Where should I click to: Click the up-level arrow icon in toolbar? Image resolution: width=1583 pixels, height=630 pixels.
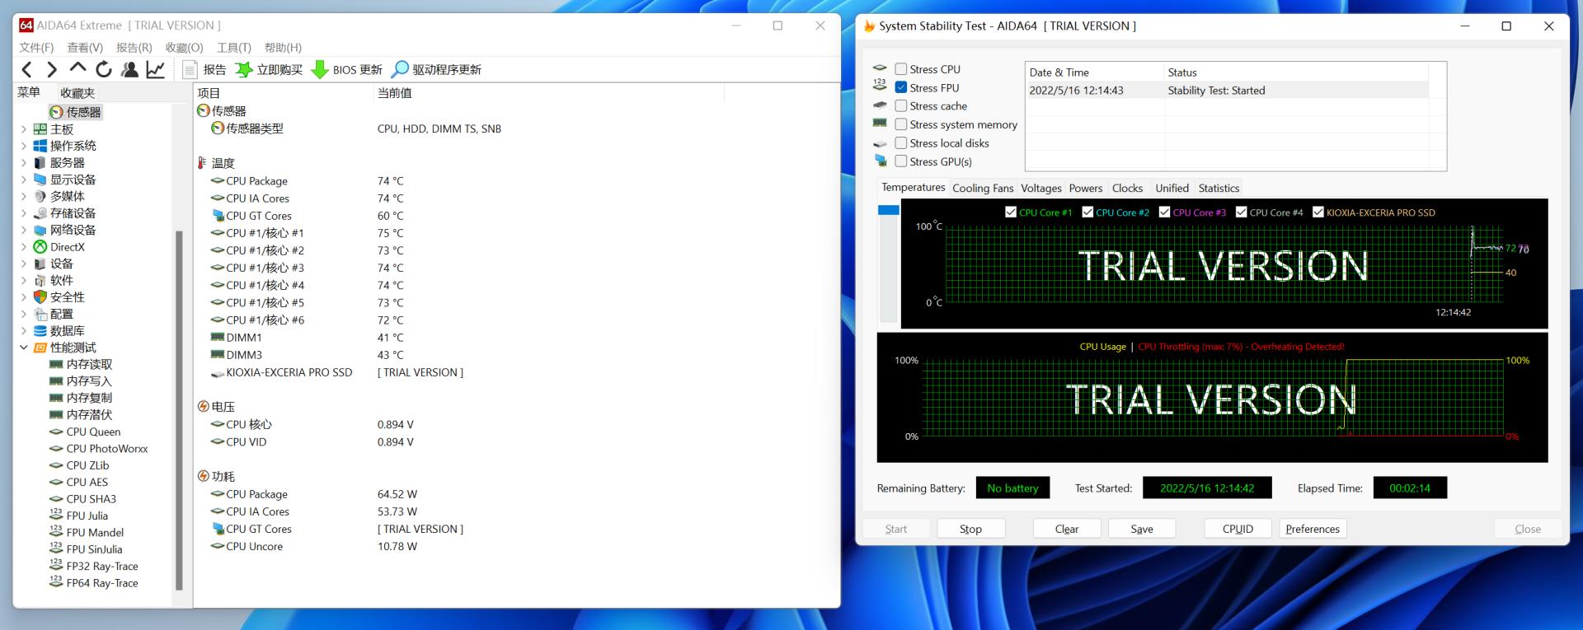pos(78,68)
